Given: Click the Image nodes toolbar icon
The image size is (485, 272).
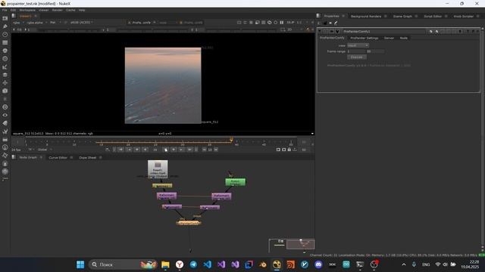Looking at the screenshot, I should (x=5, y=18).
